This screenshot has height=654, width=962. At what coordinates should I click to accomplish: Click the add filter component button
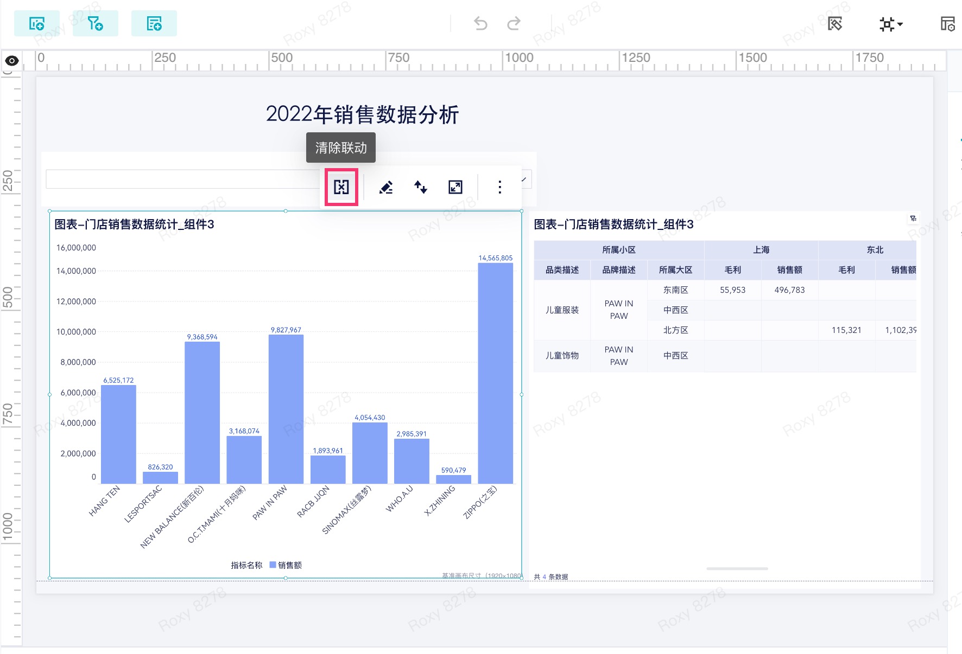click(96, 24)
